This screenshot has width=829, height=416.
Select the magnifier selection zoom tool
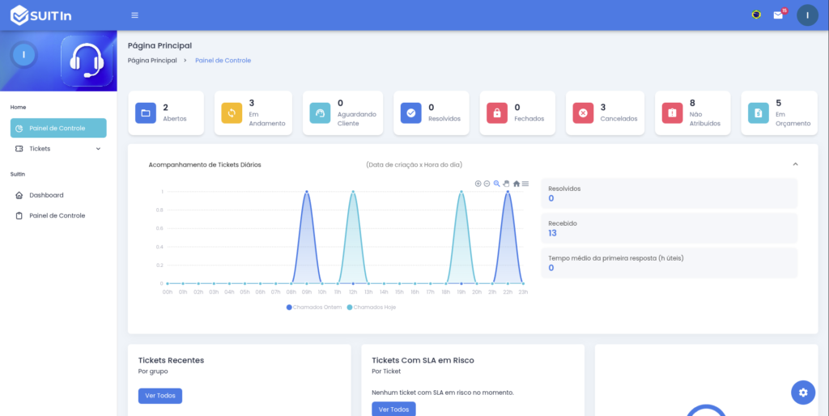click(x=496, y=184)
